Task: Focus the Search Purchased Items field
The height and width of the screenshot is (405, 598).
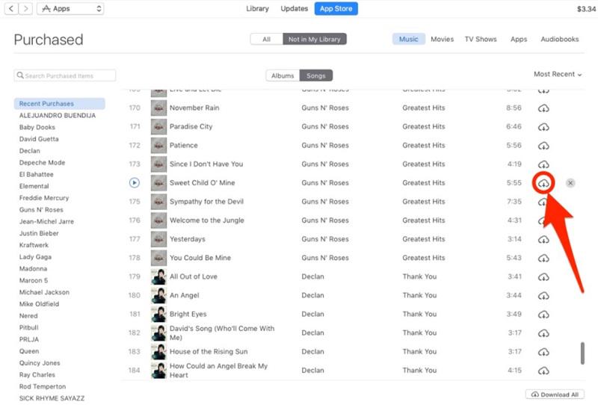Action: click(65, 75)
